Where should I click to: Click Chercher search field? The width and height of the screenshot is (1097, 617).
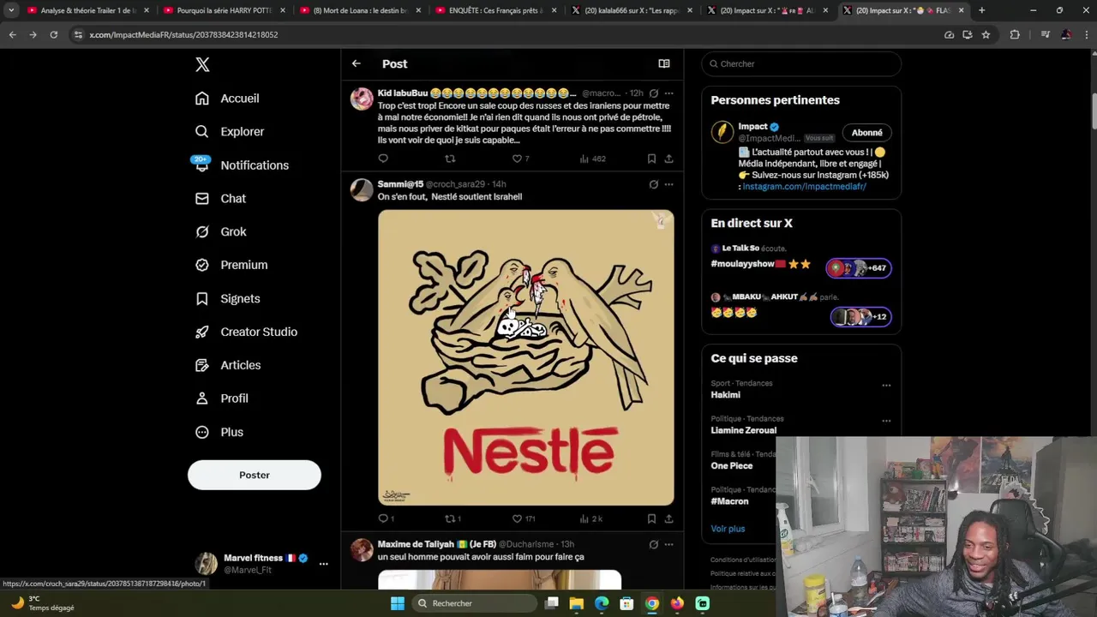tap(801, 63)
